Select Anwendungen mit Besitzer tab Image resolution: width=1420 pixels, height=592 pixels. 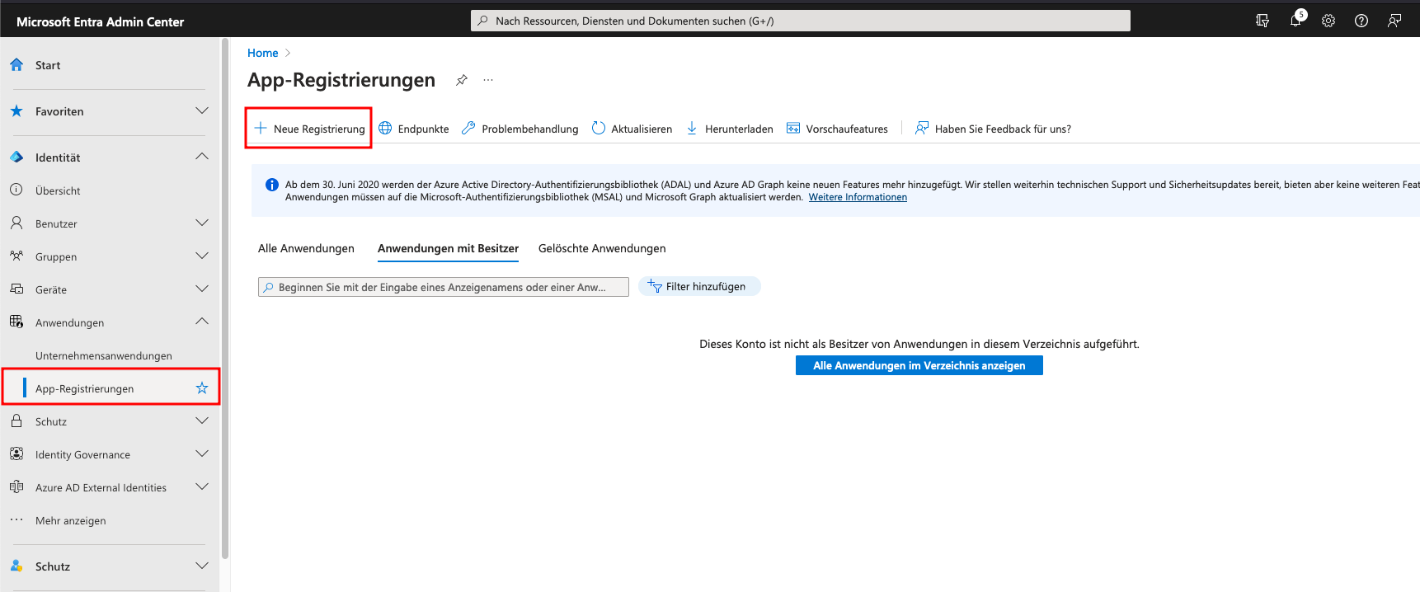point(448,248)
